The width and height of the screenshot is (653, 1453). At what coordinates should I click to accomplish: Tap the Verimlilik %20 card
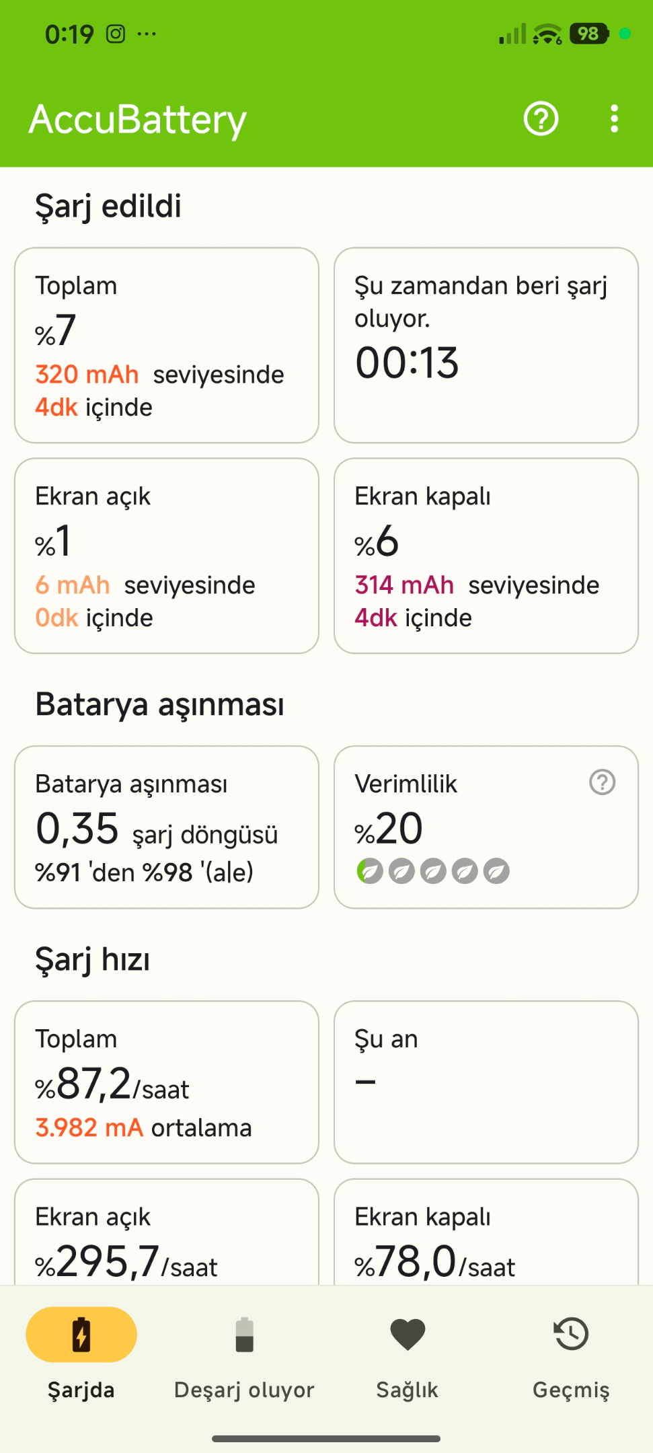coord(486,827)
